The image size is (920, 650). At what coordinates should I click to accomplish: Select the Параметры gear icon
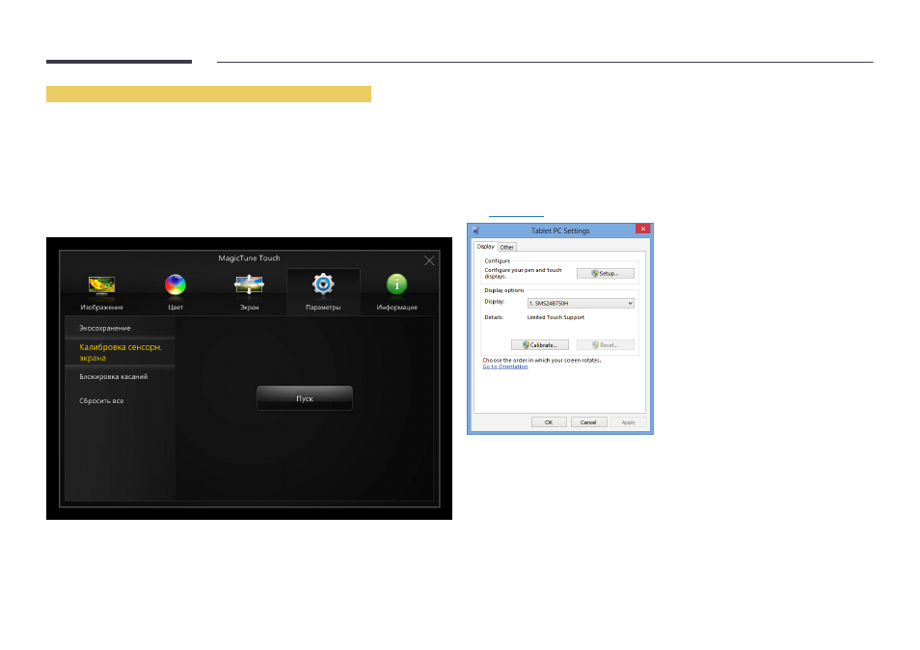tap(323, 284)
